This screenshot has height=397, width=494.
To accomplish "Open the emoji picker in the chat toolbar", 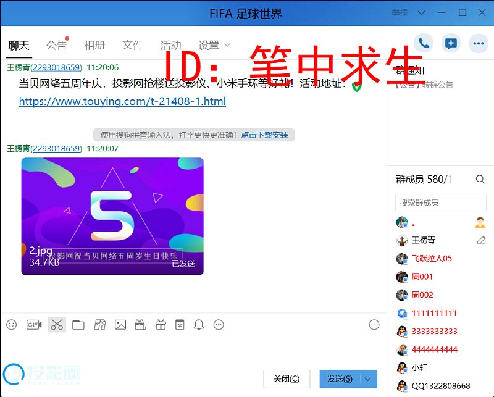I will click(12, 325).
